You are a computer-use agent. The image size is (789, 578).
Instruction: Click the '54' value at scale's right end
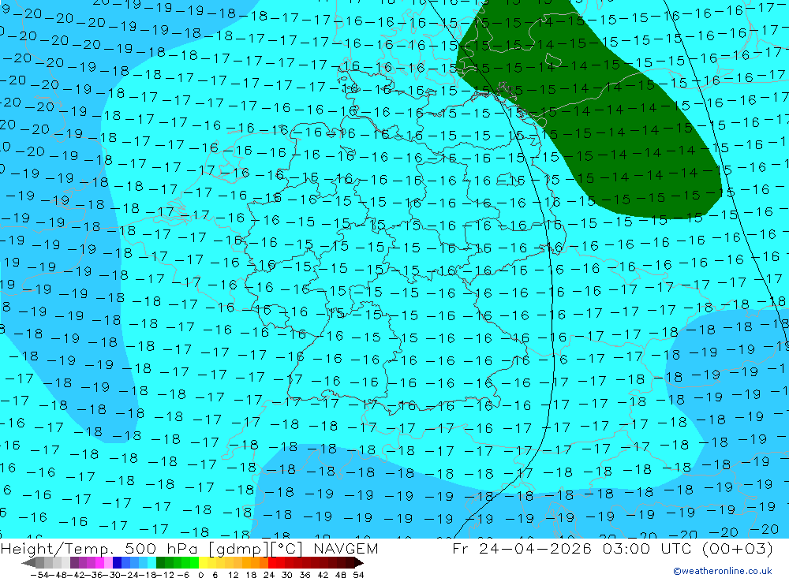358,575
